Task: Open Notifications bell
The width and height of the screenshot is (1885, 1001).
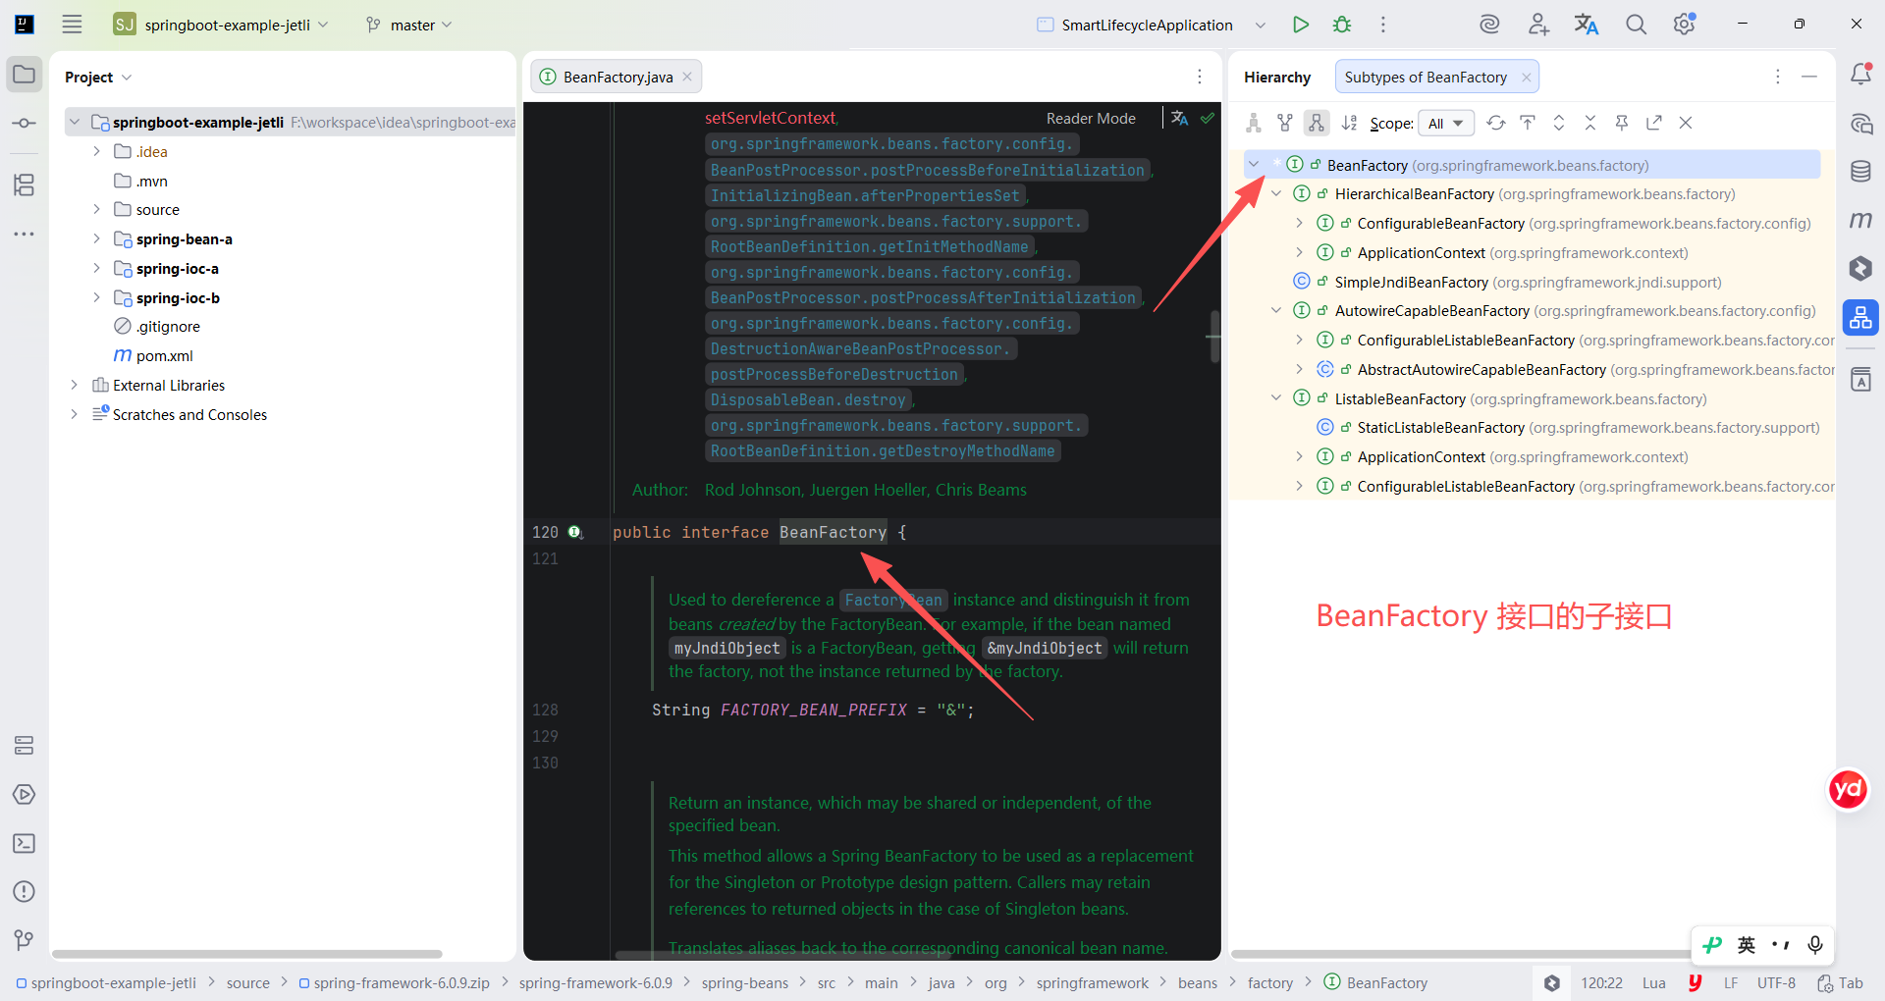Action: tap(1860, 75)
